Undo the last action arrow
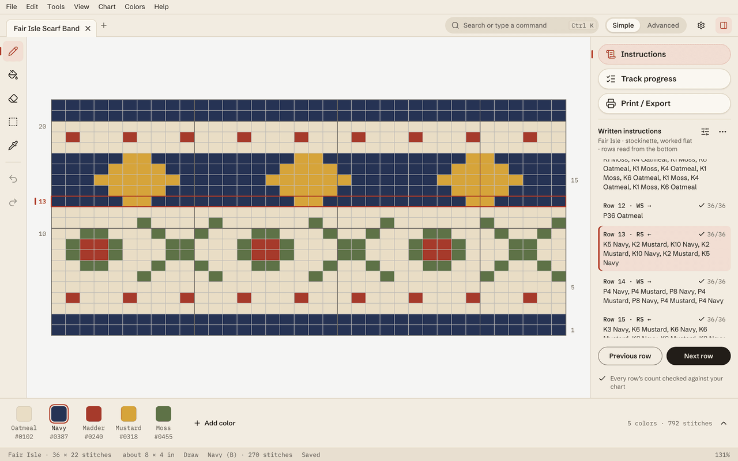This screenshot has height=461, width=738. 13,179
